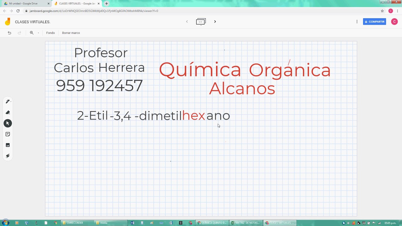Insert an image with the image tool
This screenshot has width=402, height=226.
8,145
